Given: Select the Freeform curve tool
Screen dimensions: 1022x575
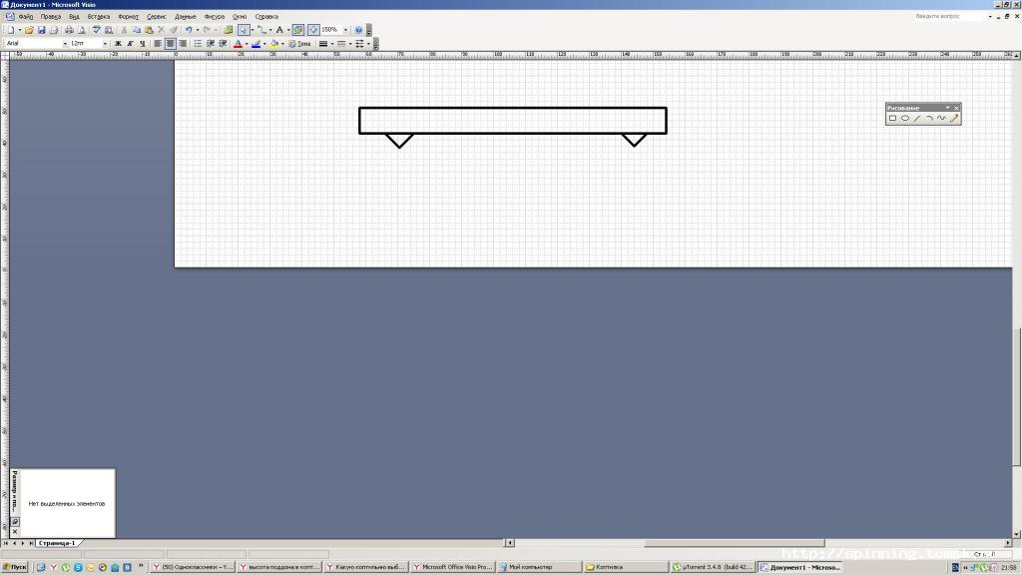Looking at the screenshot, I should [941, 119].
